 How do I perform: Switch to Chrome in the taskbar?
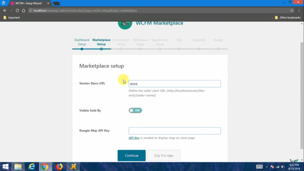click(45, 167)
